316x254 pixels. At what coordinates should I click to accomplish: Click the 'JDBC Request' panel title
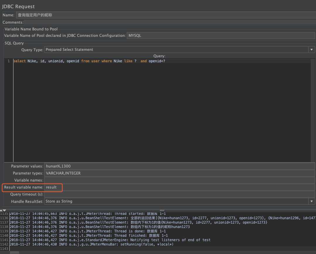click(18, 6)
